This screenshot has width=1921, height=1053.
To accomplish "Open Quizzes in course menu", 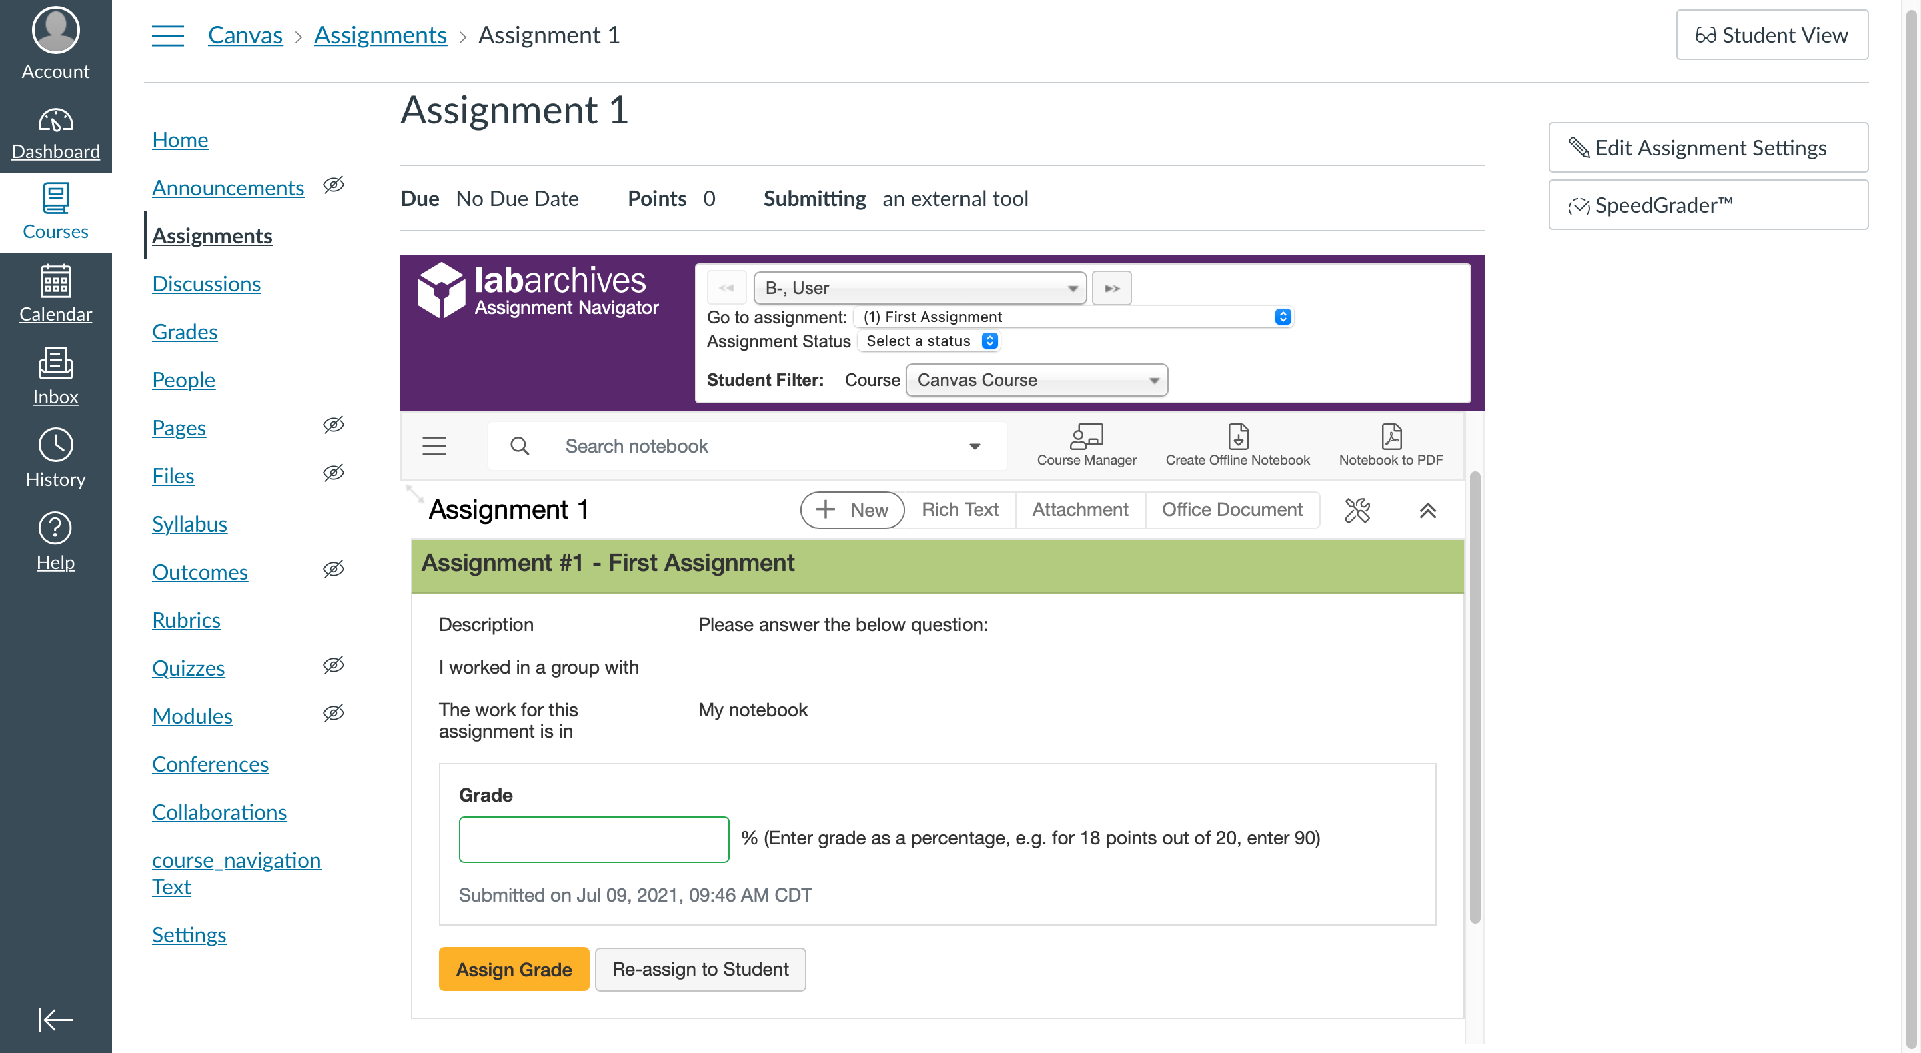I will click(189, 668).
